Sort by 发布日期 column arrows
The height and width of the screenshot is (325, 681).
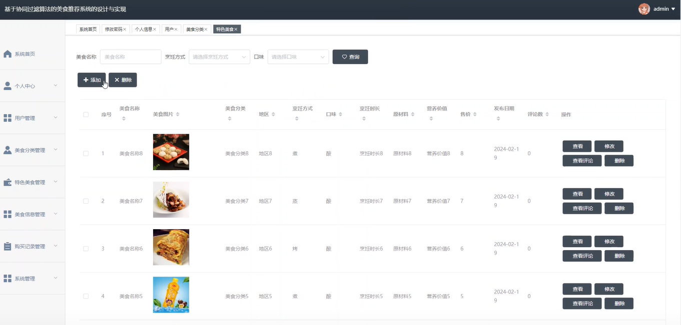pos(498,118)
